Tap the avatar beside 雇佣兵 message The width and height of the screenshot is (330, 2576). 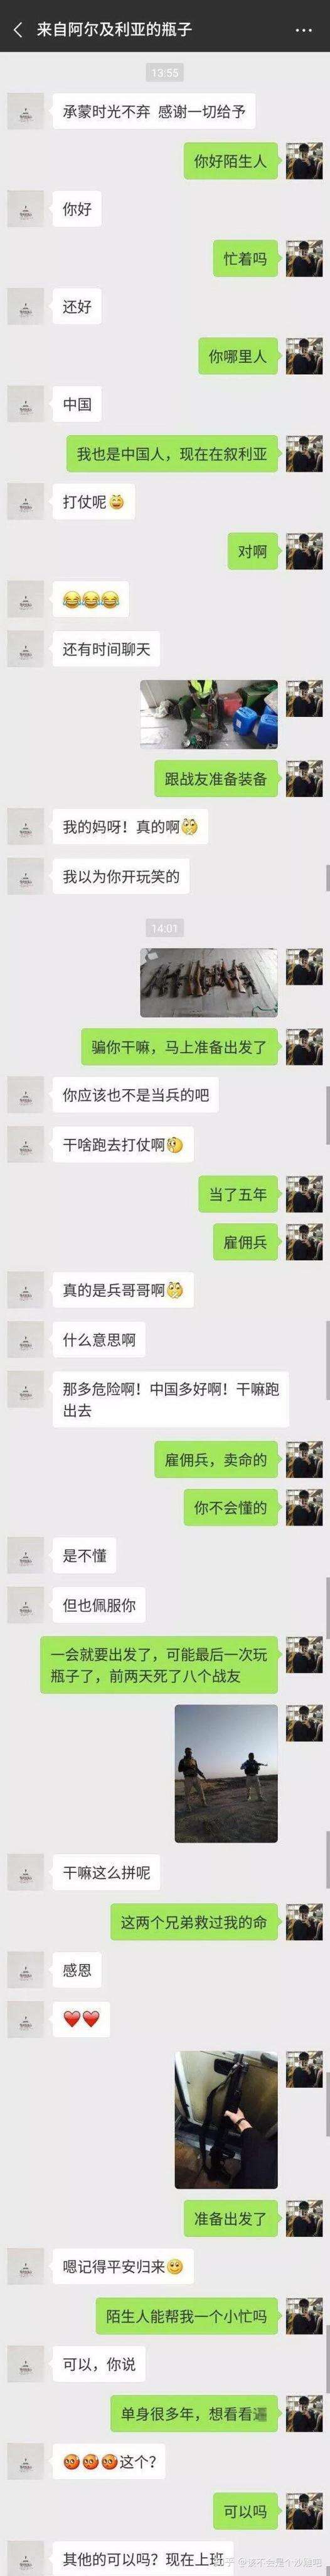pyautogui.click(x=304, y=1242)
